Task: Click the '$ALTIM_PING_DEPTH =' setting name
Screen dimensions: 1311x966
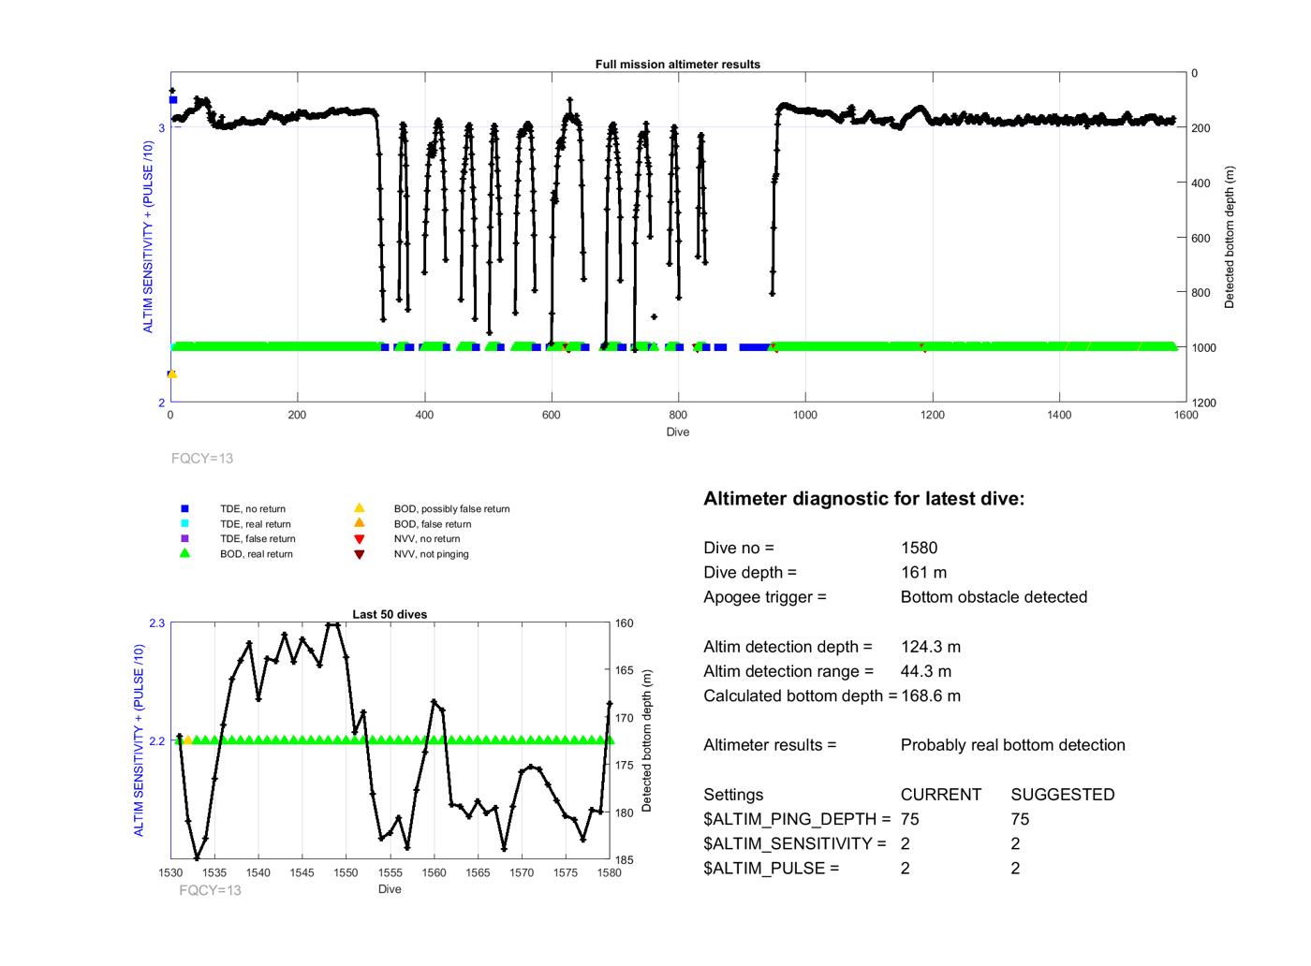Action: pos(797,819)
